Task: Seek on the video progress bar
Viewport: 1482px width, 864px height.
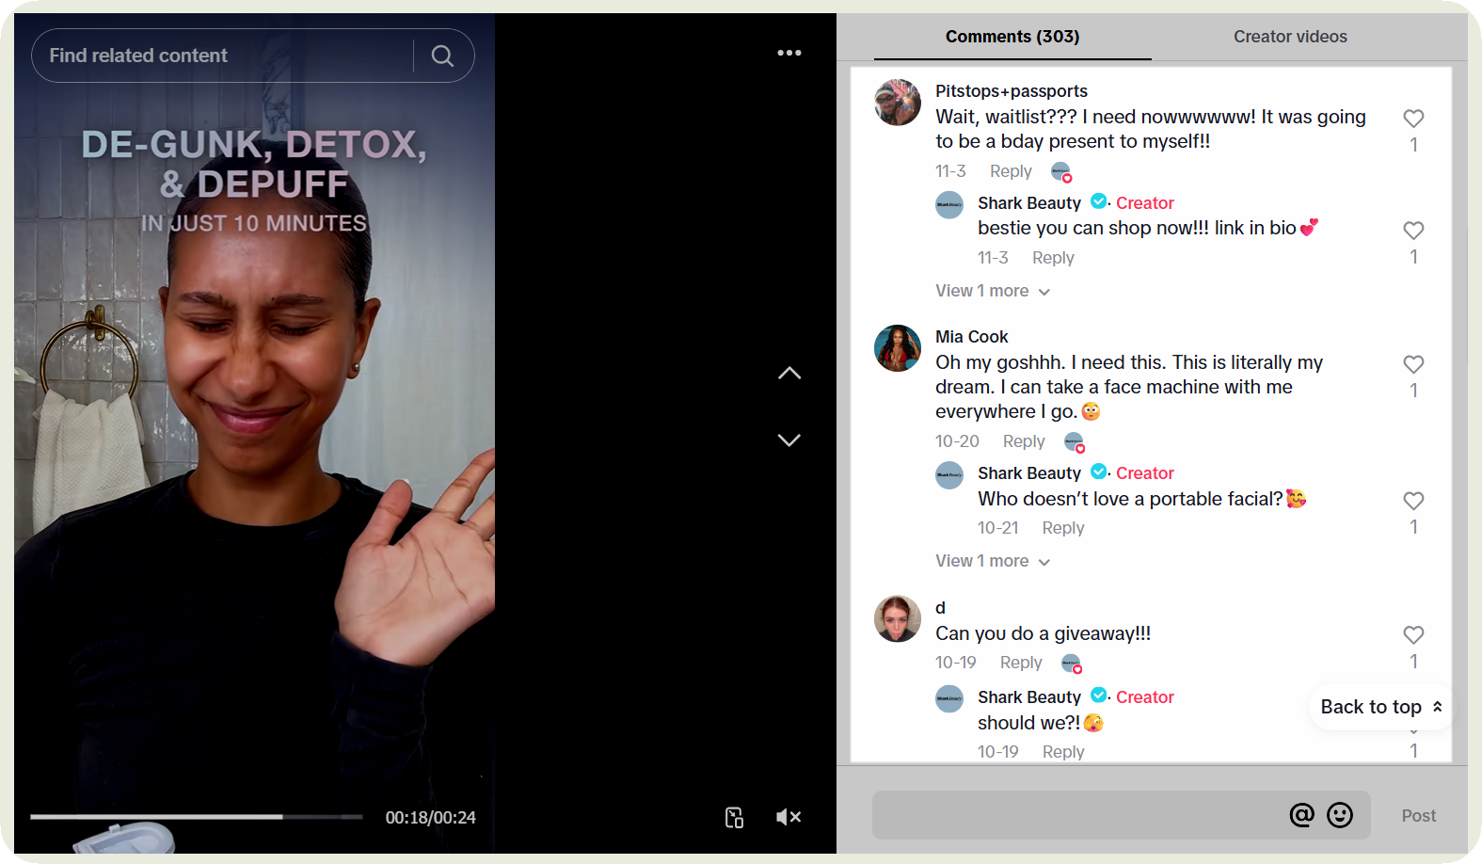Action: pyautogui.click(x=197, y=817)
